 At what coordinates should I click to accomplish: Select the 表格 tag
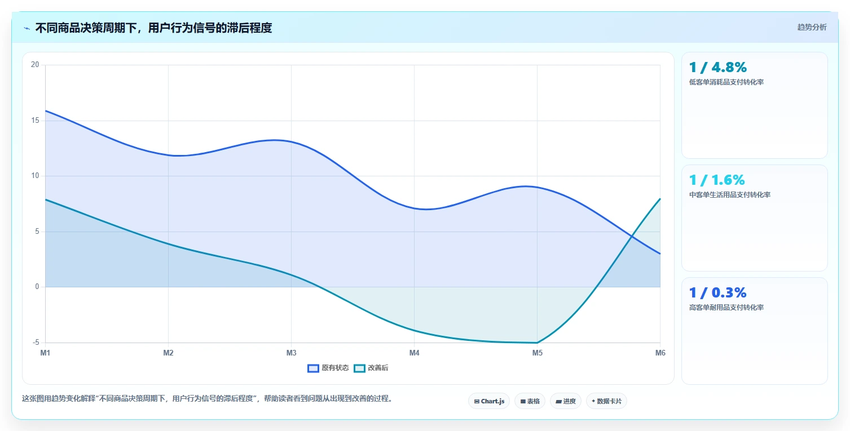tap(530, 401)
